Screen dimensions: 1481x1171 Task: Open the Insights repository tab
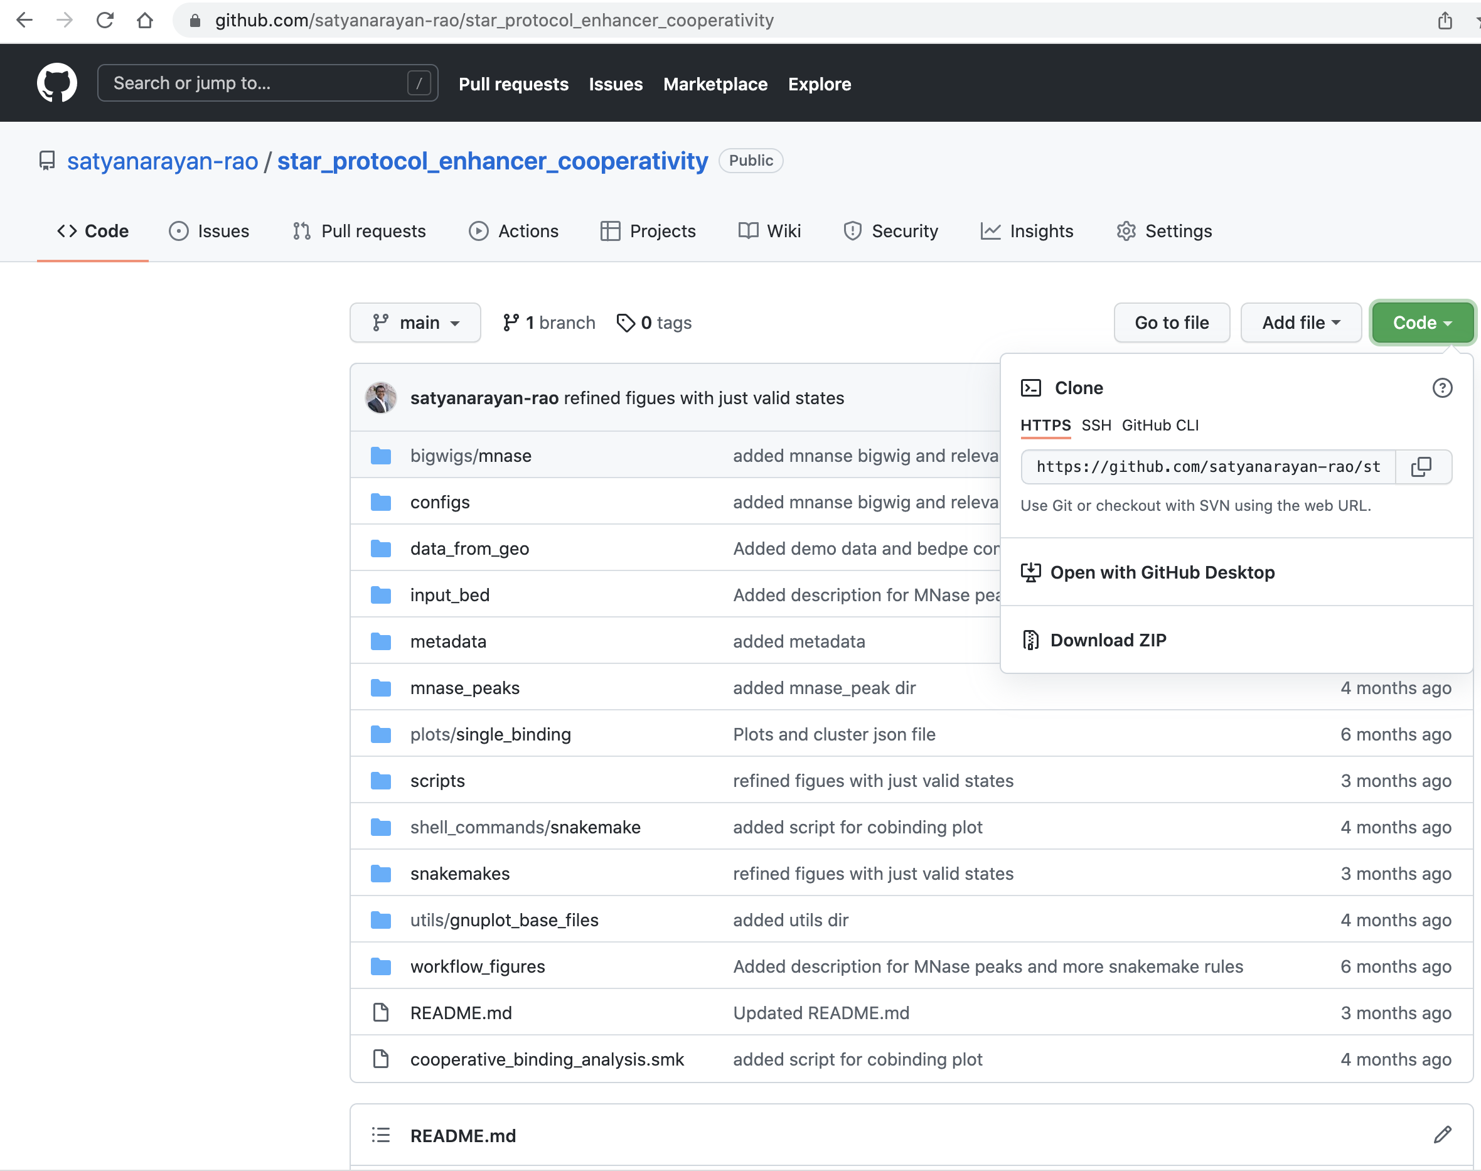1027,231
